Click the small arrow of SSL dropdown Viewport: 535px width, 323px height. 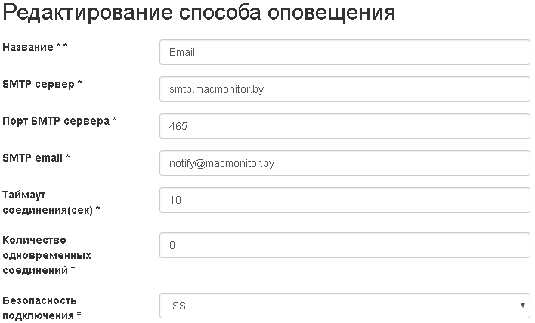pyautogui.click(x=523, y=306)
